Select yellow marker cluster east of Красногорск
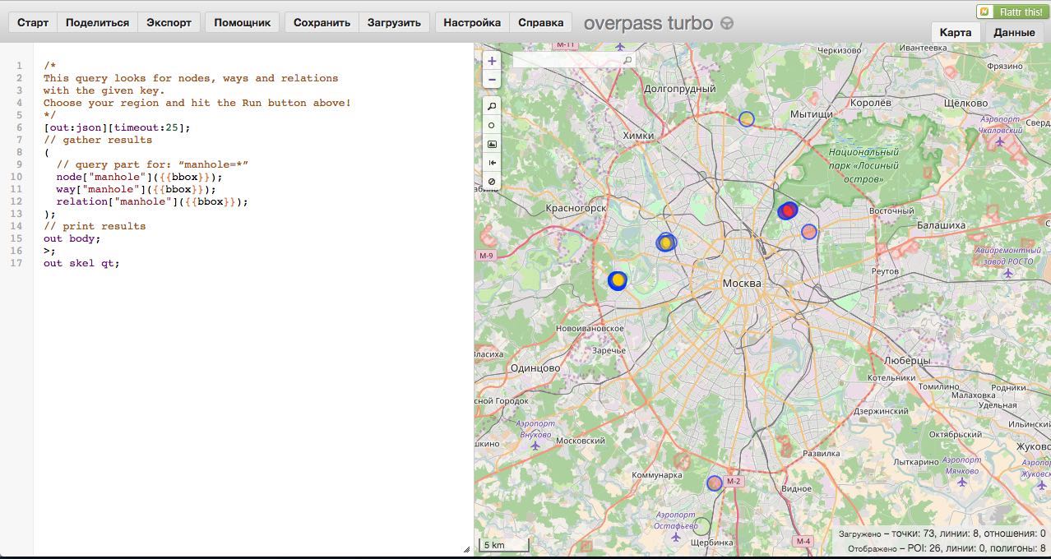 [666, 243]
